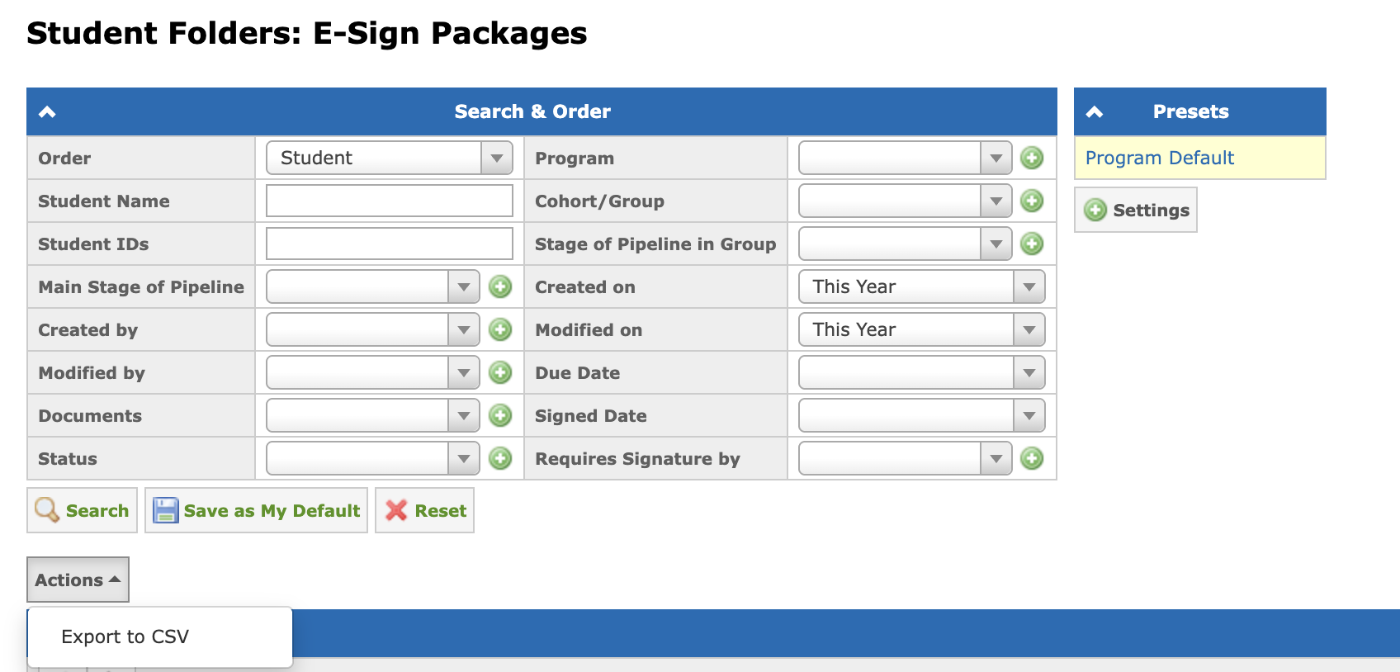Expand the Due Date dropdown
The height and width of the screenshot is (672, 1400).
(x=922, y=372)
